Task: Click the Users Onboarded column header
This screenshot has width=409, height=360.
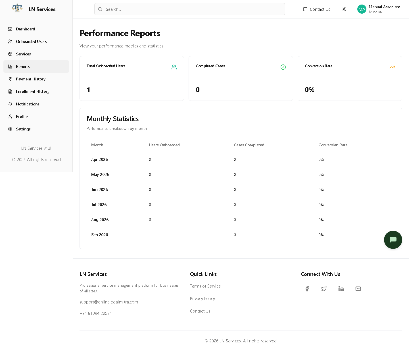Action: coord(164,145)
